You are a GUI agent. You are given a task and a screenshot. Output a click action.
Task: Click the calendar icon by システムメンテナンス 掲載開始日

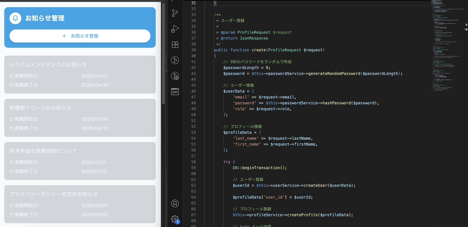pyautogui.click(x=11, y=76)
